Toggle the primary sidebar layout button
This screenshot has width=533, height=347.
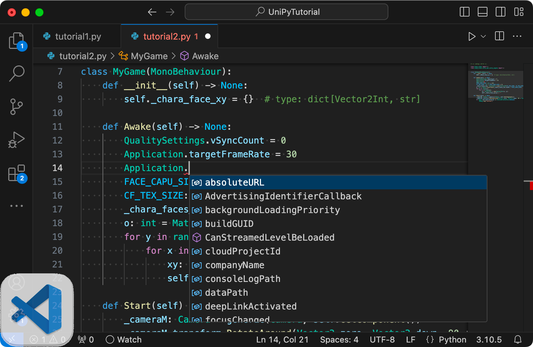[465, 12]
